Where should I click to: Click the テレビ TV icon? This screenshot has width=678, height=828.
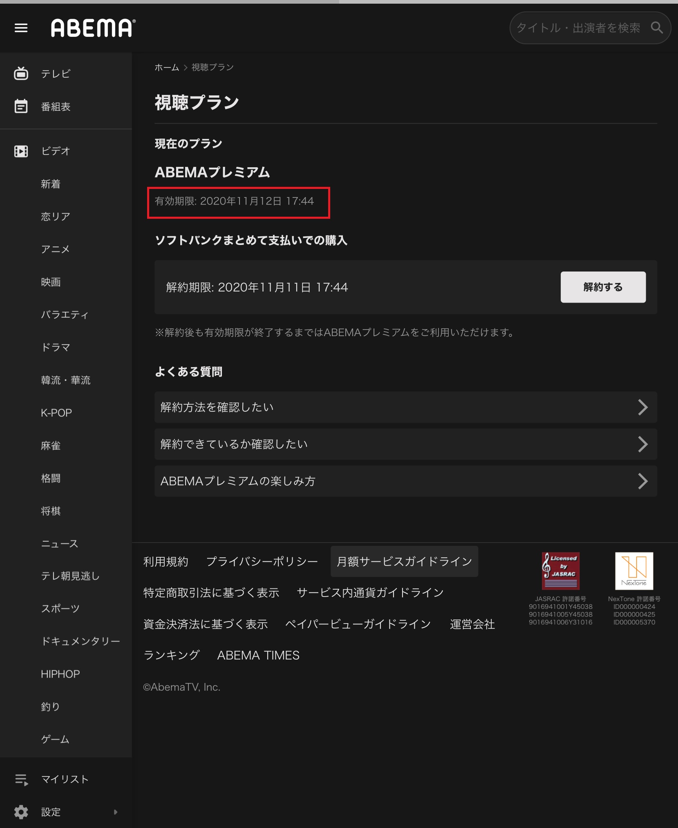(x=21, y=74)
